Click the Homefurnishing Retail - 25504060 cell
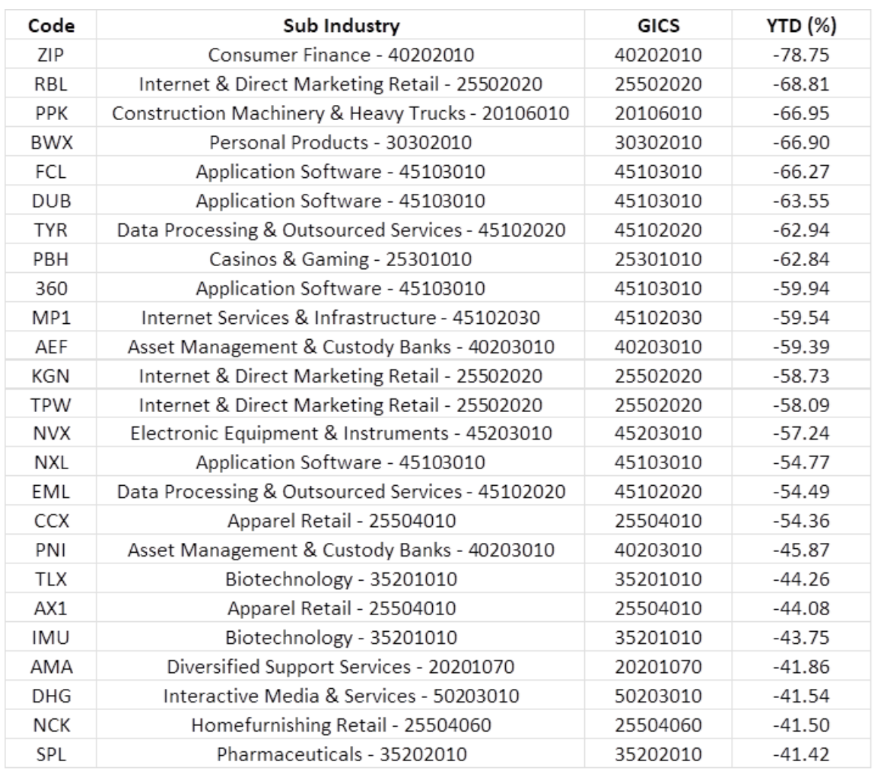884x774 pixels. click(341, 725)
